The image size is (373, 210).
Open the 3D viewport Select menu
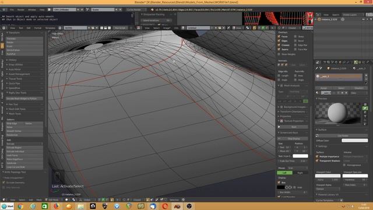tap(22, 199)
